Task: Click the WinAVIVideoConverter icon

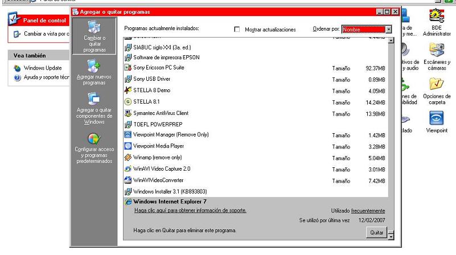Action: [x=128, y=180]
